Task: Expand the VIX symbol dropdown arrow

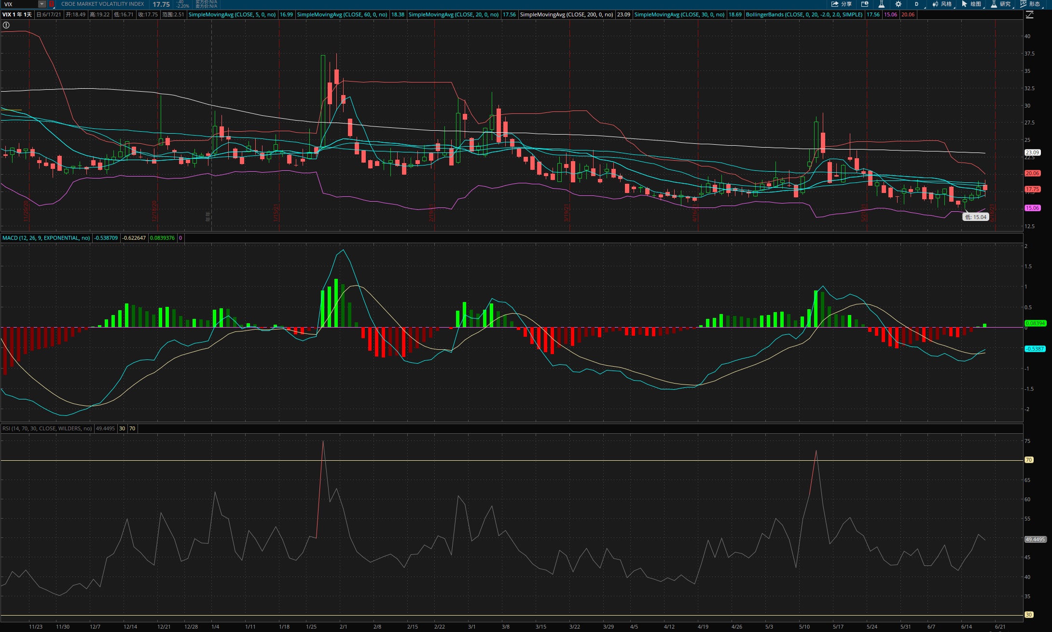Action: [42, 4]
